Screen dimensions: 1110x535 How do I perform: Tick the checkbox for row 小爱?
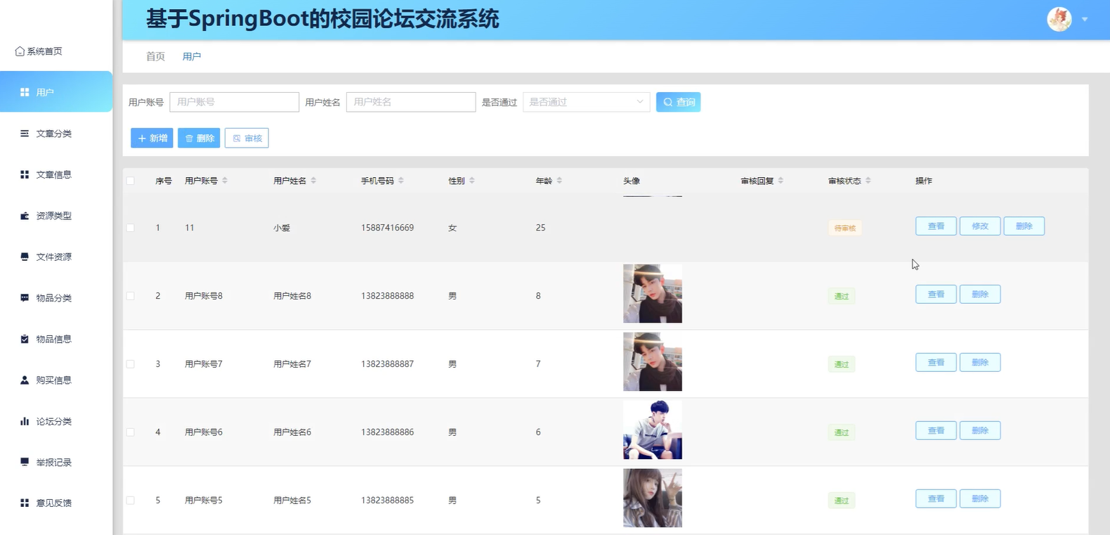[x=131, y=228]
